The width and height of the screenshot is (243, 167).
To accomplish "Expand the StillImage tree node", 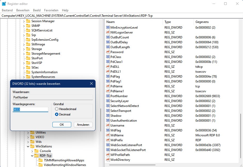I will (24, 44).
